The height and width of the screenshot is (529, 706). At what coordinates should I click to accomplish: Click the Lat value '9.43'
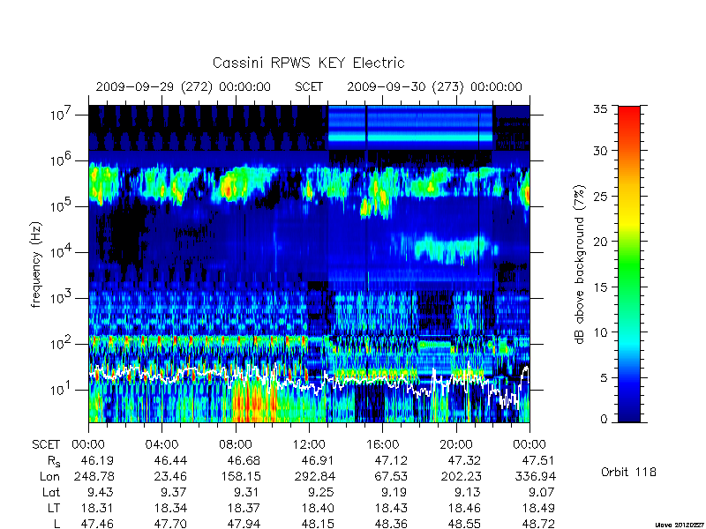[101, 492]
